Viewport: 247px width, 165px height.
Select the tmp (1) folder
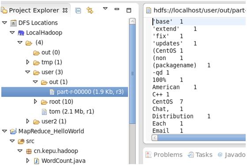point(52,62)
